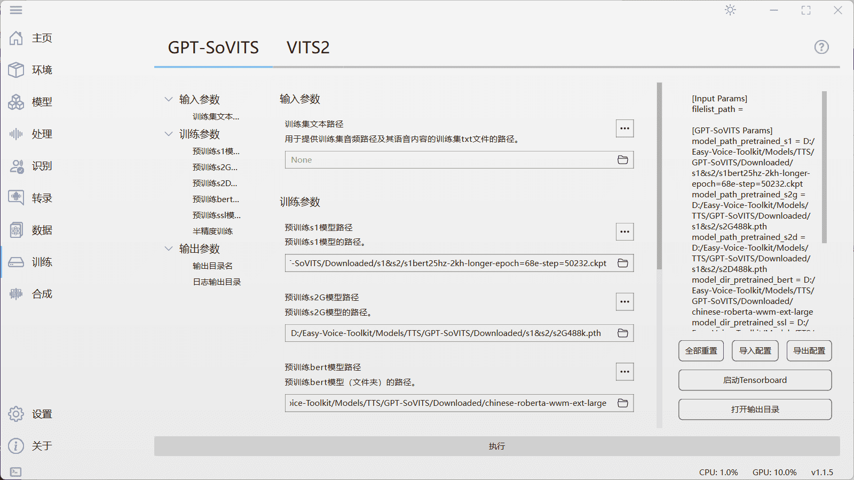Browse file for 预训练s2G模型路径 field

622,333
